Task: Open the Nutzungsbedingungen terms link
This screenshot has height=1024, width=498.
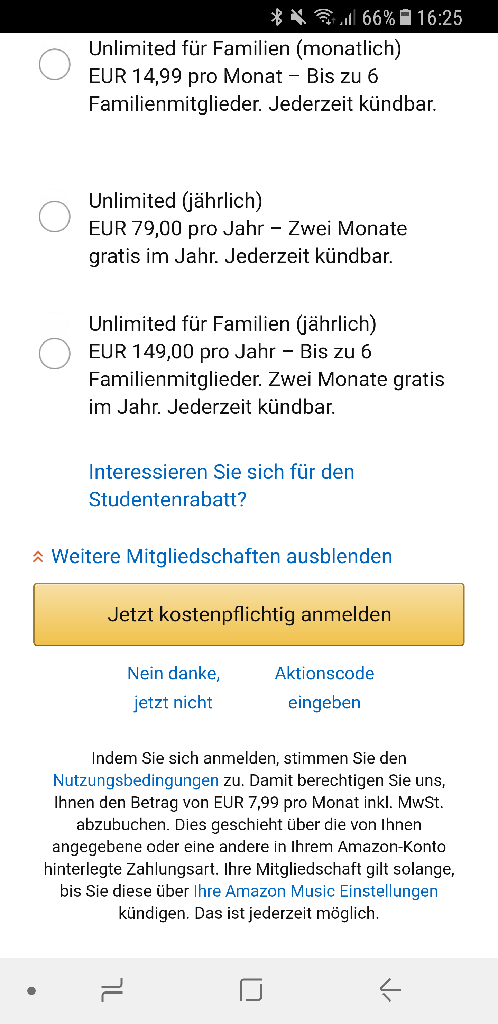Action: 136,780
